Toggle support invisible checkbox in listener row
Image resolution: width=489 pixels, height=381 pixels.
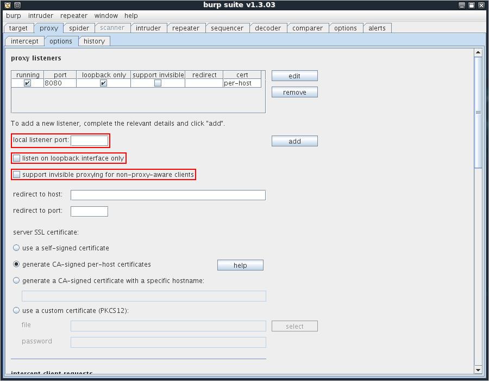pos(158,83)
